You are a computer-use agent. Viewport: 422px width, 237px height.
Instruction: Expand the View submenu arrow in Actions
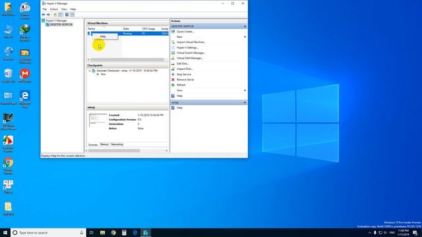click(245, 91)
